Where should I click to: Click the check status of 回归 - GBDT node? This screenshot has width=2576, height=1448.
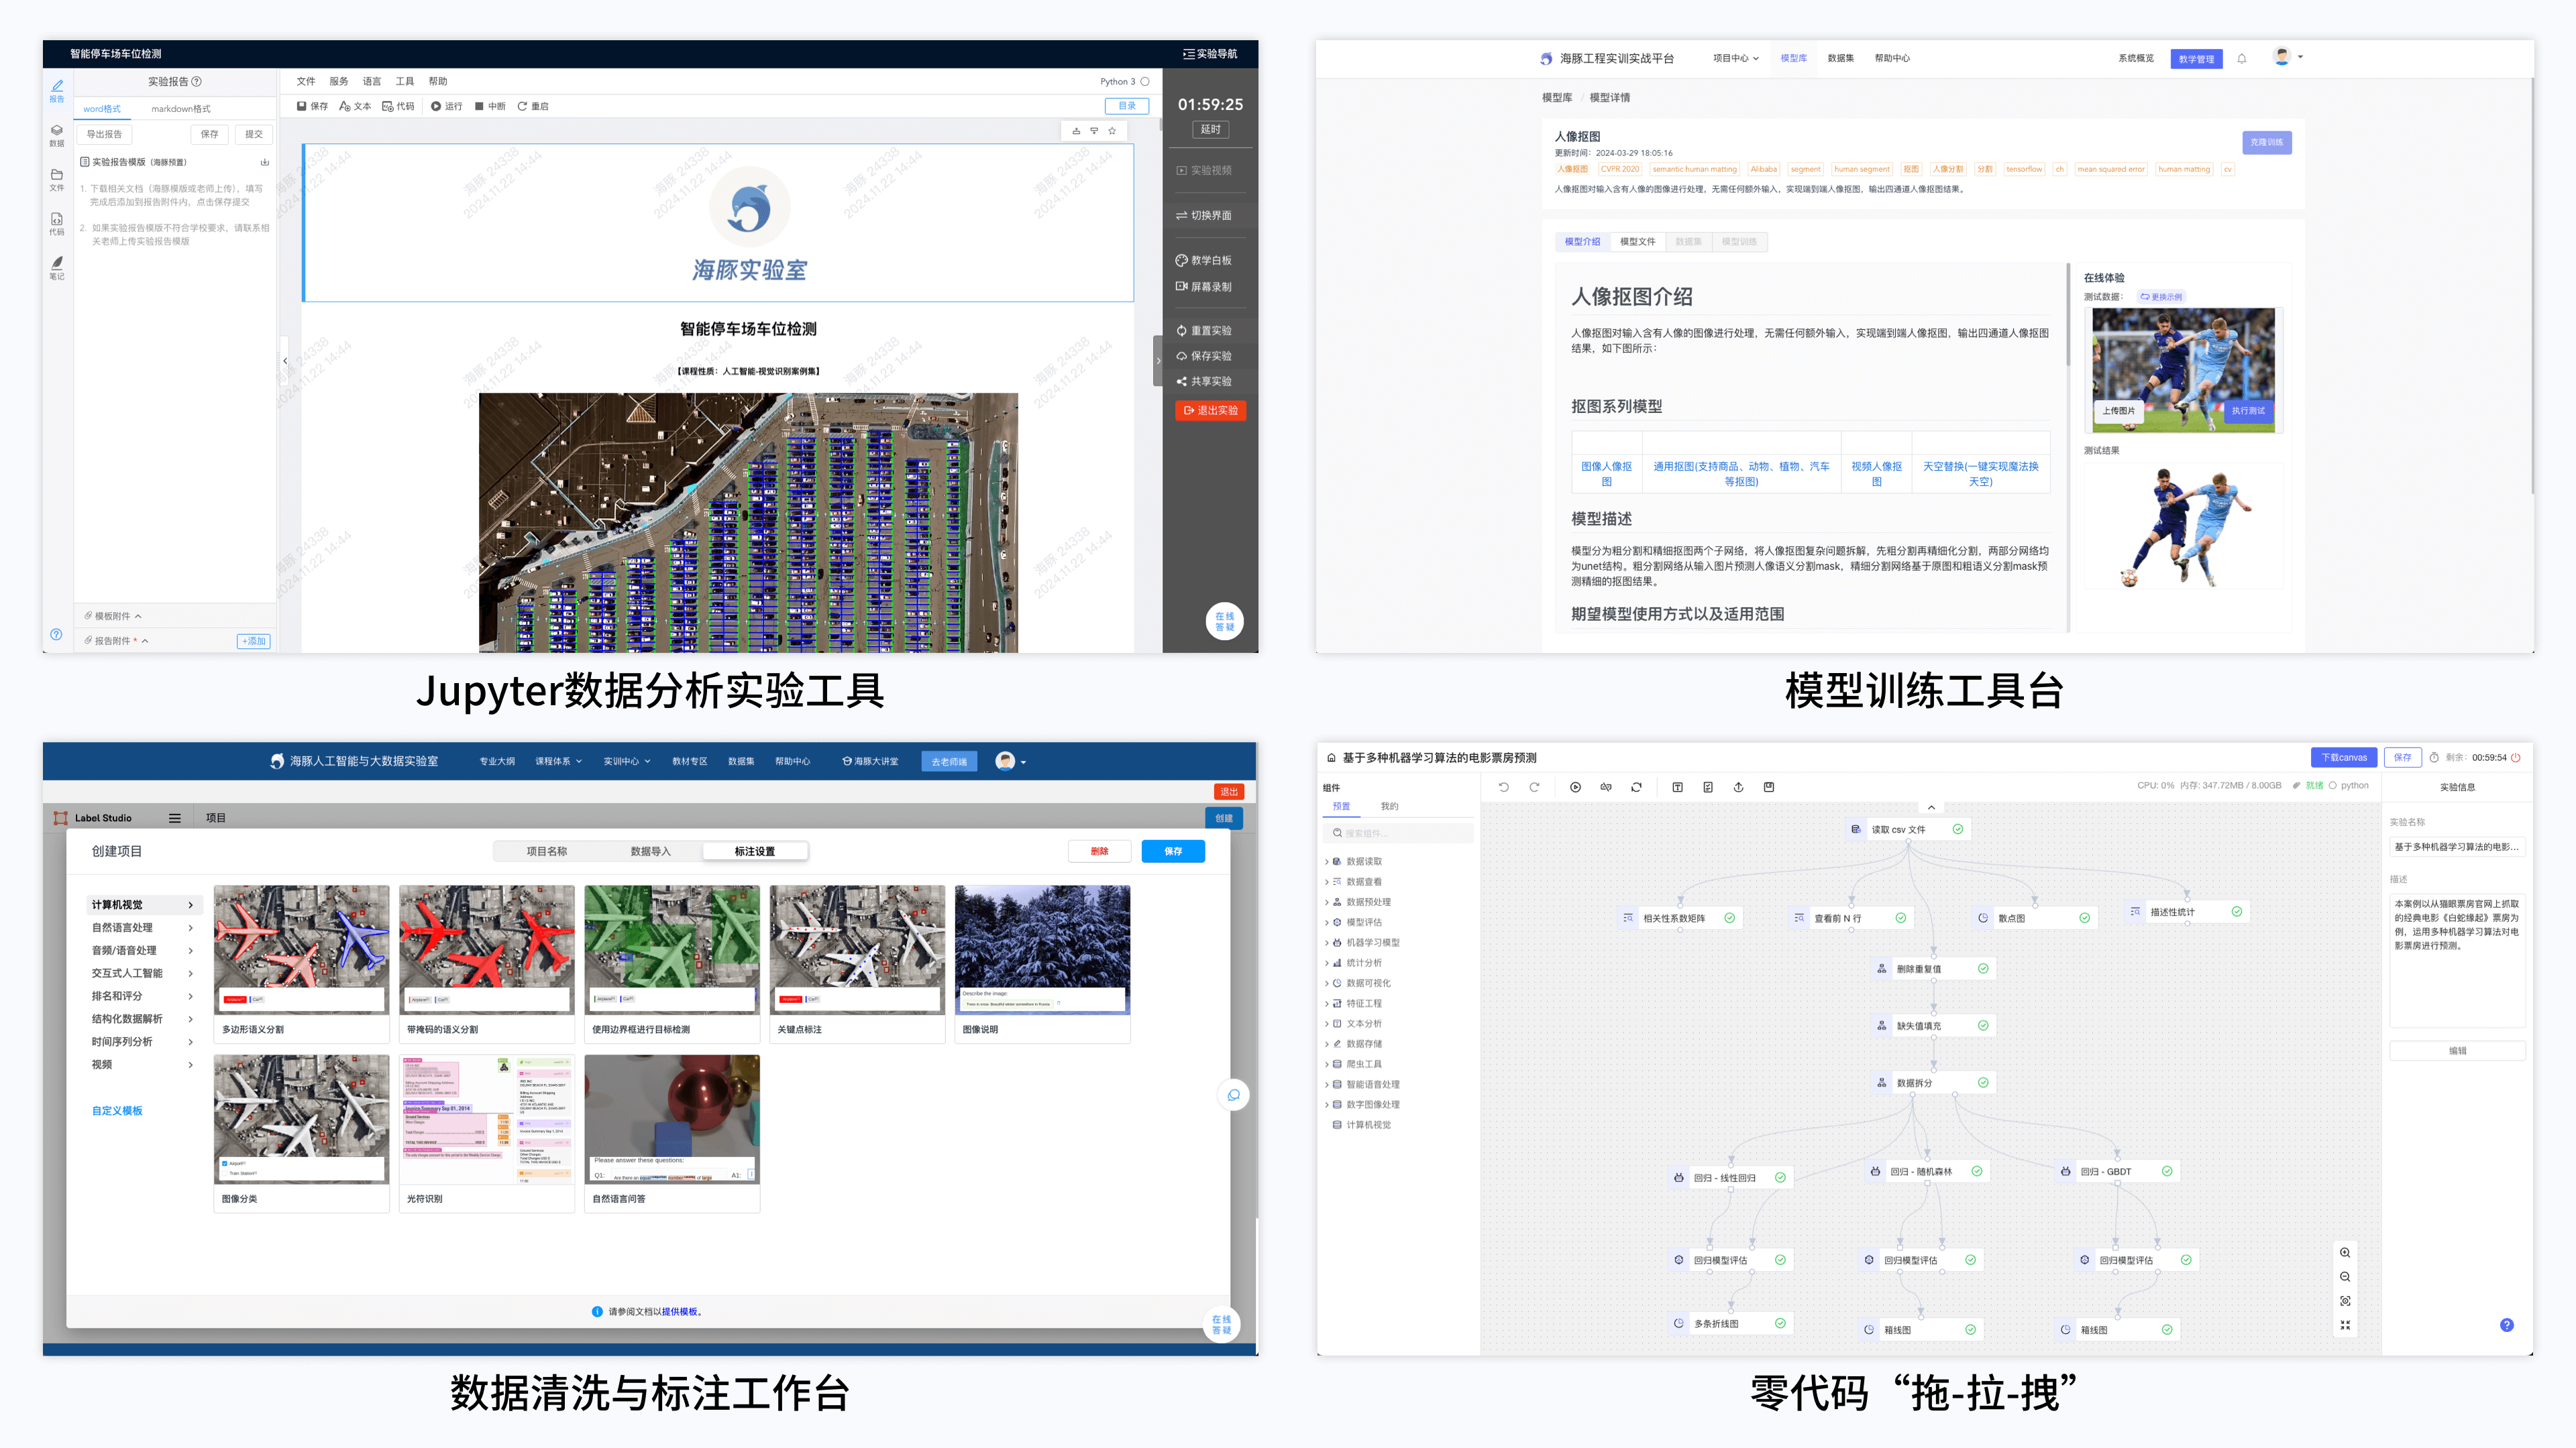2167,1171
